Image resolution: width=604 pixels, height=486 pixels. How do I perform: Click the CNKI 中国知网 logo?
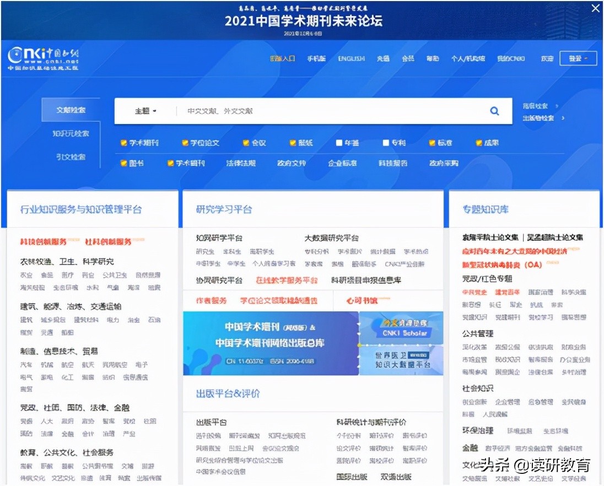point(43,59)
